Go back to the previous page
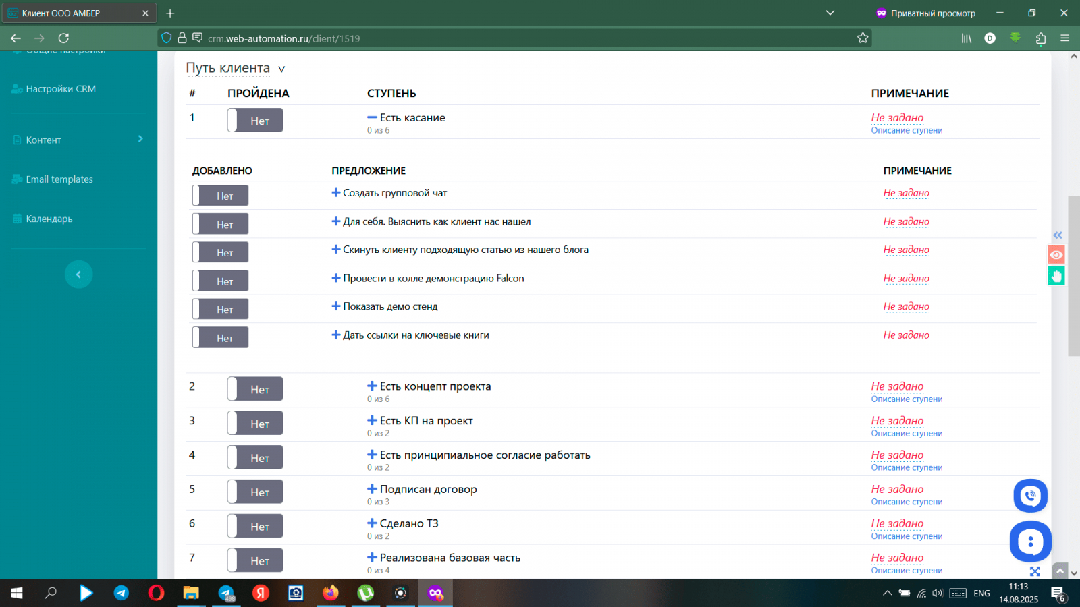 pyautogui.click(x=16, y=38)
